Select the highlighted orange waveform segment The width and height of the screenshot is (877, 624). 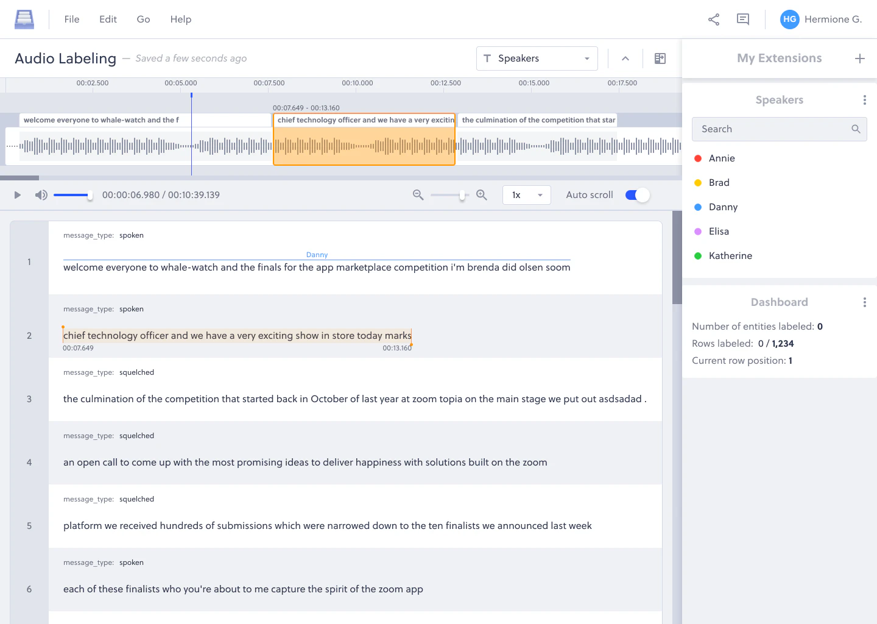pyautogui.click(x=364, y=140)
